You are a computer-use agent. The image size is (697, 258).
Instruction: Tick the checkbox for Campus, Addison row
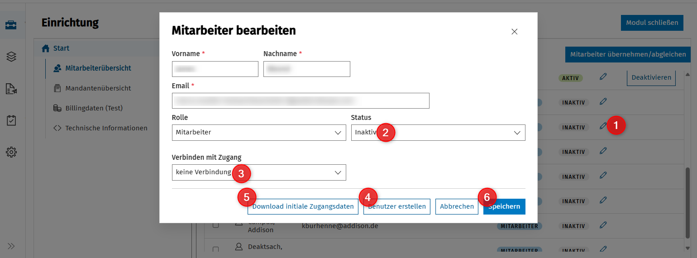coord(216,225)
